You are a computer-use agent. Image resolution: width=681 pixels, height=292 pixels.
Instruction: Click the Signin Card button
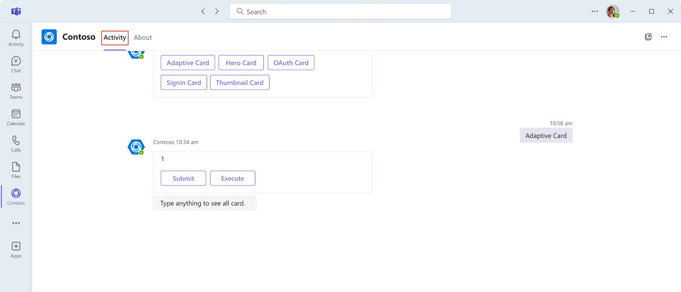click(184, 83)
